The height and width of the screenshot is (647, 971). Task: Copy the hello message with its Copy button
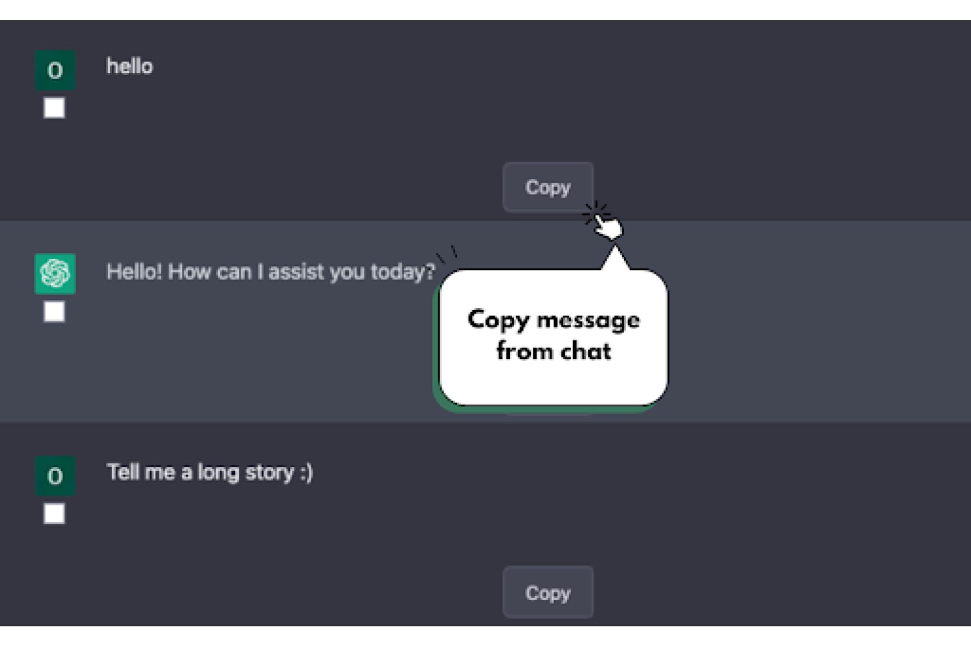(548, 188)
